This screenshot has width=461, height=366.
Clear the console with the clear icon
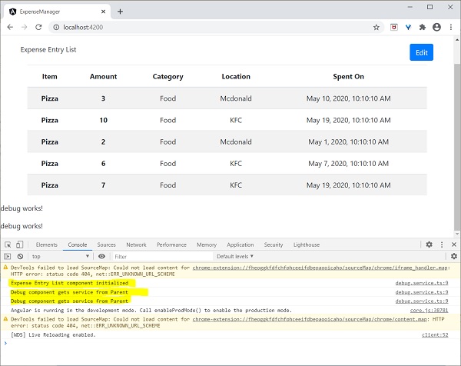pyautogui.click(x=20, y=256)
